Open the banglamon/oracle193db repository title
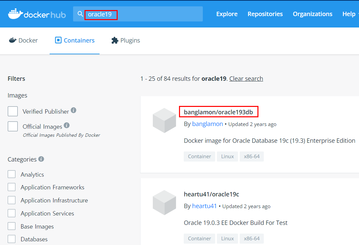This screenshot has width=359, height=245. pos(219,112)
